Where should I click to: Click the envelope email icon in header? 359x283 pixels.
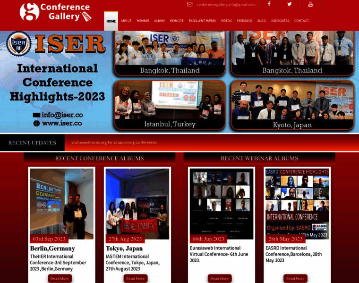pyautogui.click(x=189, y=4)
